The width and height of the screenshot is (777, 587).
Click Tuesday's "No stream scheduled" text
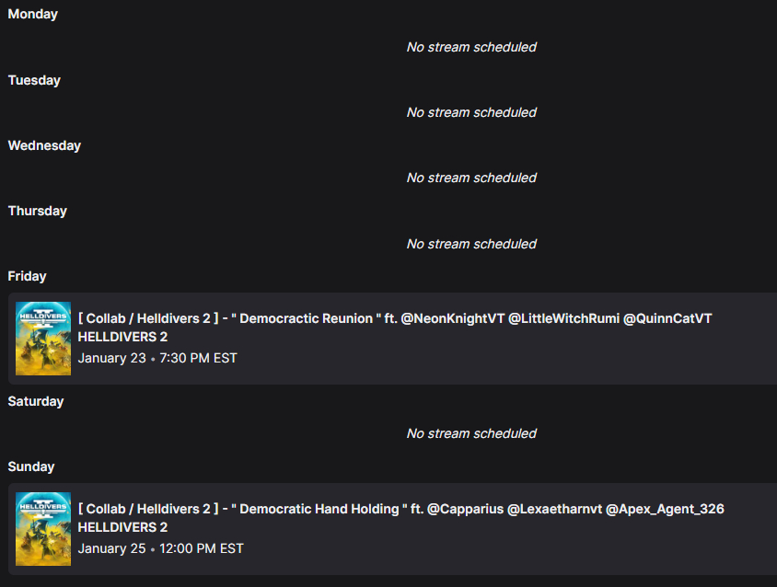pos(471,112)
